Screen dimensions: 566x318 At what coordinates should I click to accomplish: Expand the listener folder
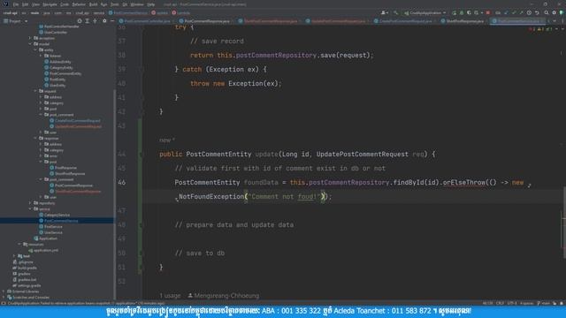41,56
